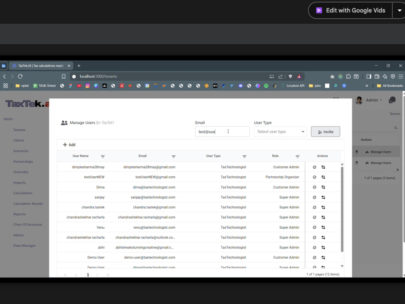Image resolution: width=405 pixels, height=304 pixels.
Task: Select page 1 in the pagination
Action: coord(88,275)
